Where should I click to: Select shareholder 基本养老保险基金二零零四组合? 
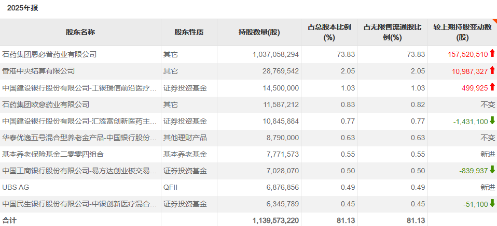coord(53,154)
